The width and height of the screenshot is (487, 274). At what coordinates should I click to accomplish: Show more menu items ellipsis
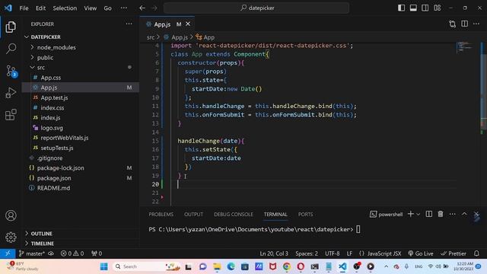(123, 8)
